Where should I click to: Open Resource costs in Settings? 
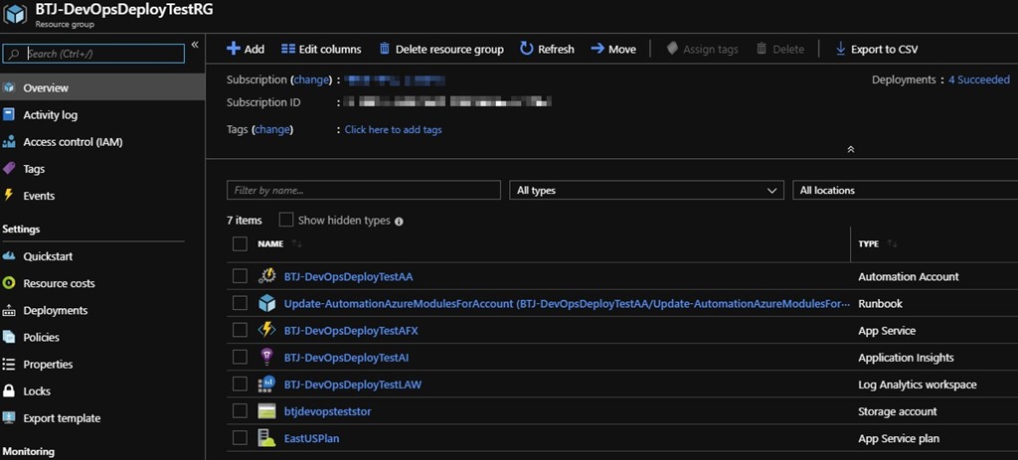point(102,283)
